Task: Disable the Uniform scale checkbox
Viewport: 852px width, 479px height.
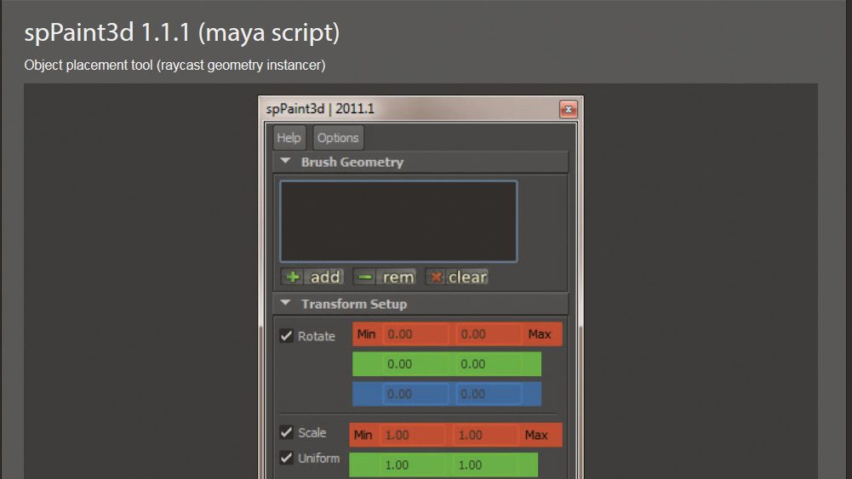Action: pyautogui.click(x=286, y=458)
